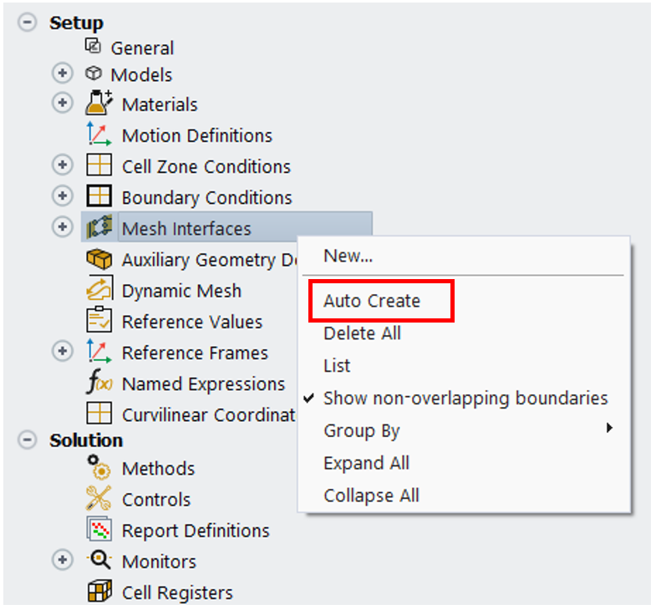Click the Materials flask icon
Image resolution: width=656 pixels, height=610 pixels.
tap(99, 104)
